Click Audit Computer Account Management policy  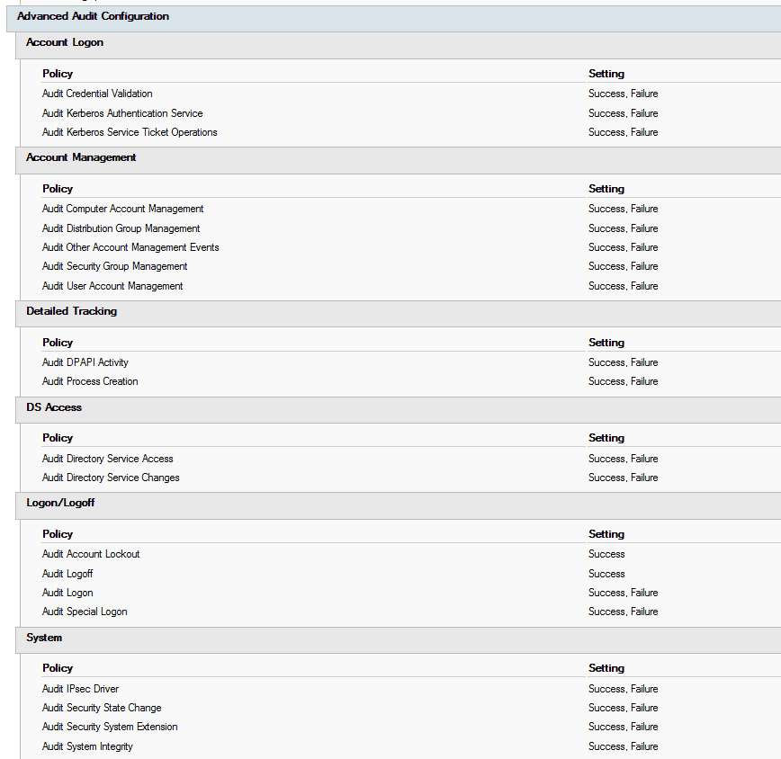pos(122,210)
